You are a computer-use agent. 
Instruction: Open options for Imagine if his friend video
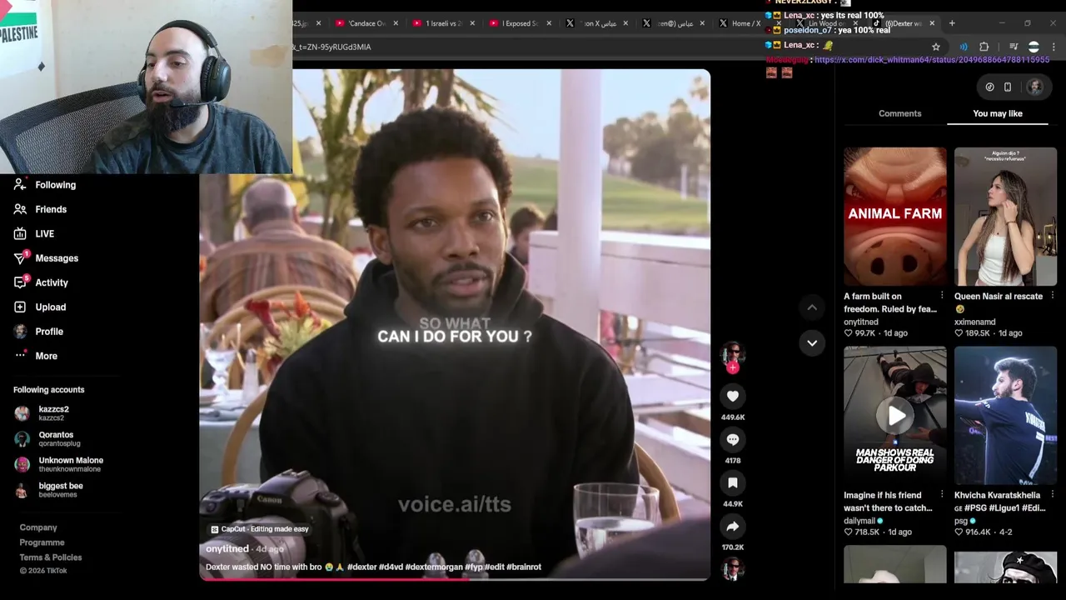pyautogui.click(x=942, y=495)
